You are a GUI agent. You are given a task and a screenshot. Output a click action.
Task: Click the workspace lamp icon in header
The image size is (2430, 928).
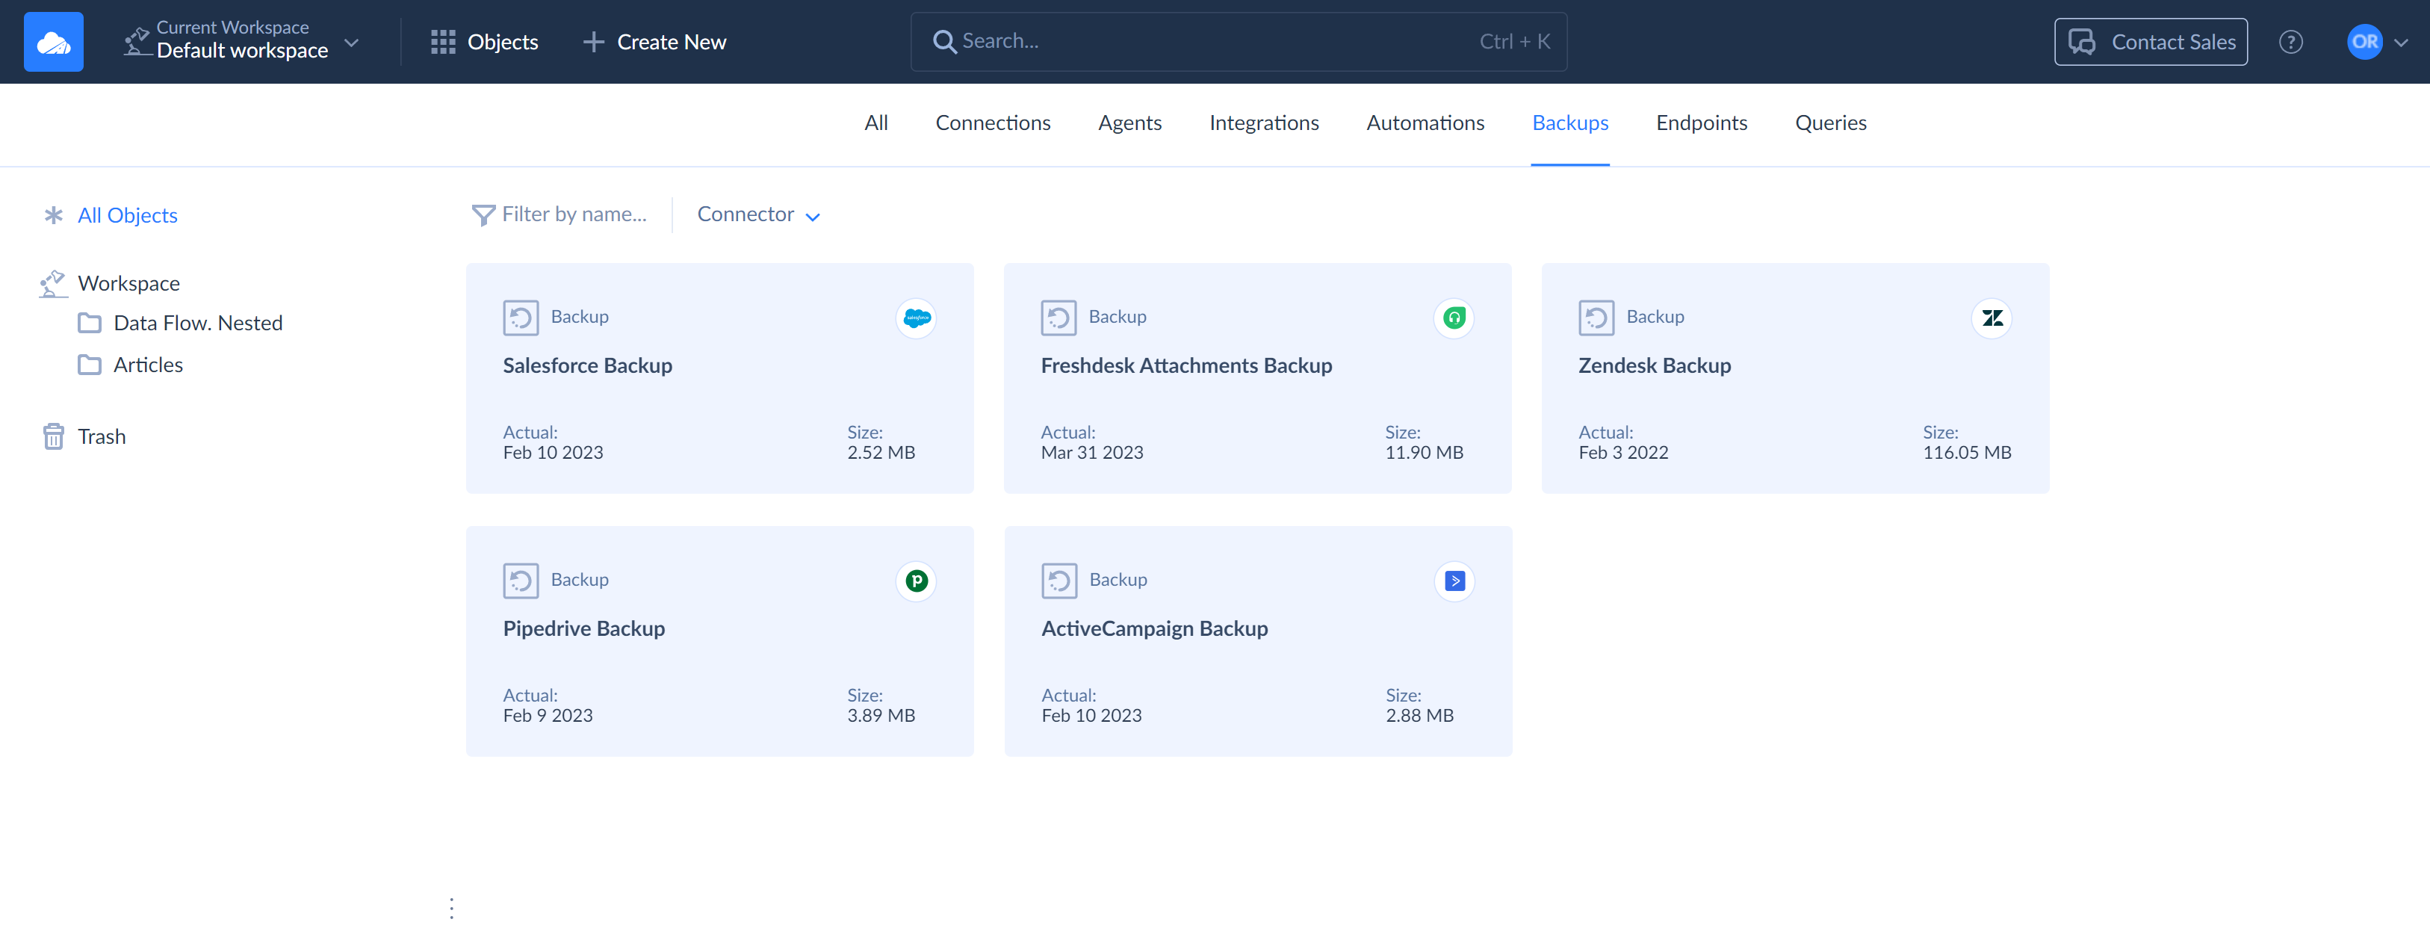coord(137,42)
